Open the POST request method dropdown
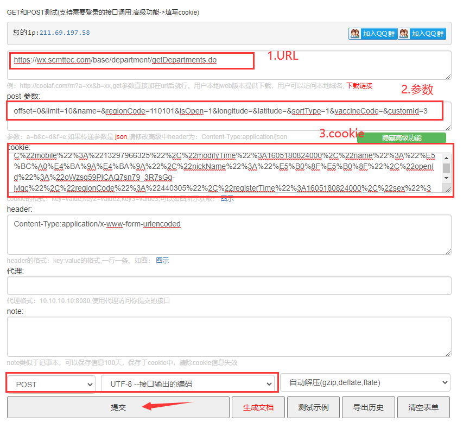 [x=52, y=385]
